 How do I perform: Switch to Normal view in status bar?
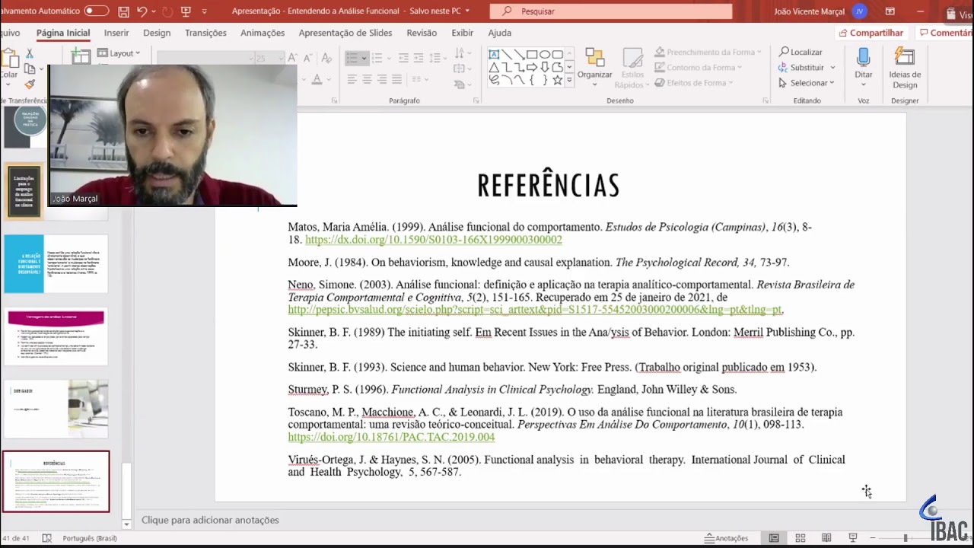[x=774, y=538]
